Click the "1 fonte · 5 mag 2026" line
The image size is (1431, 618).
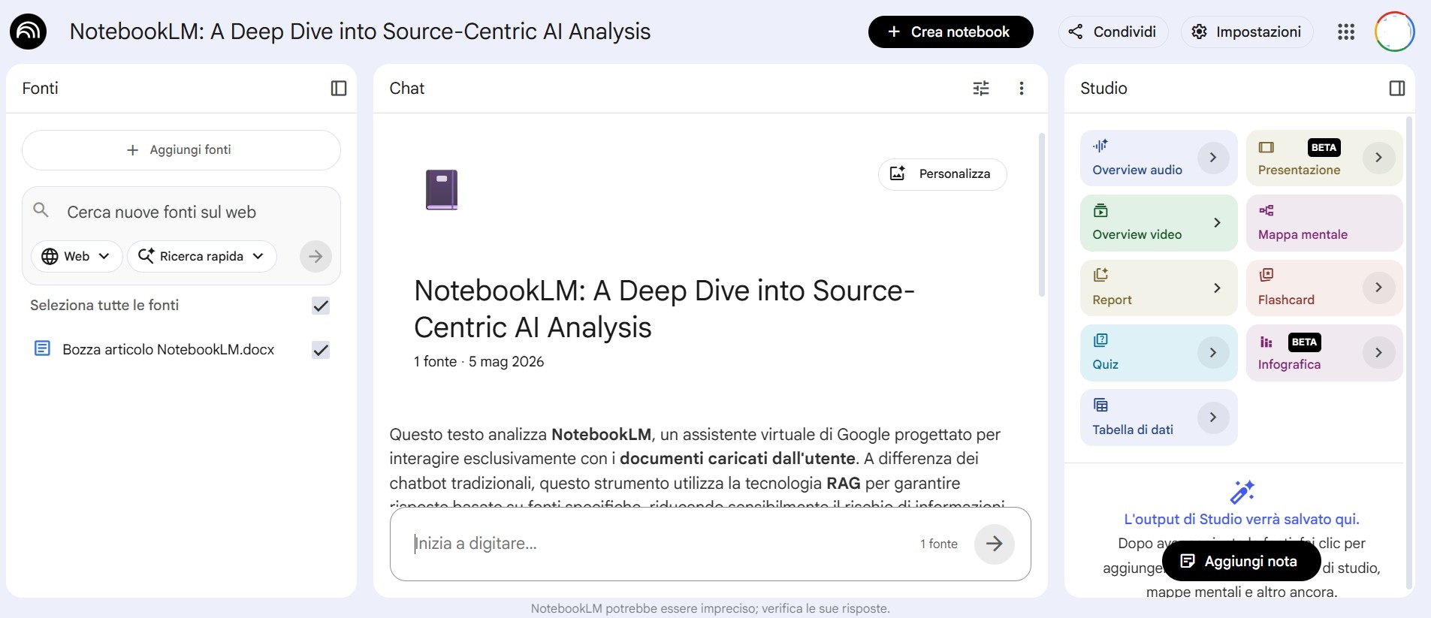(479, 361)
